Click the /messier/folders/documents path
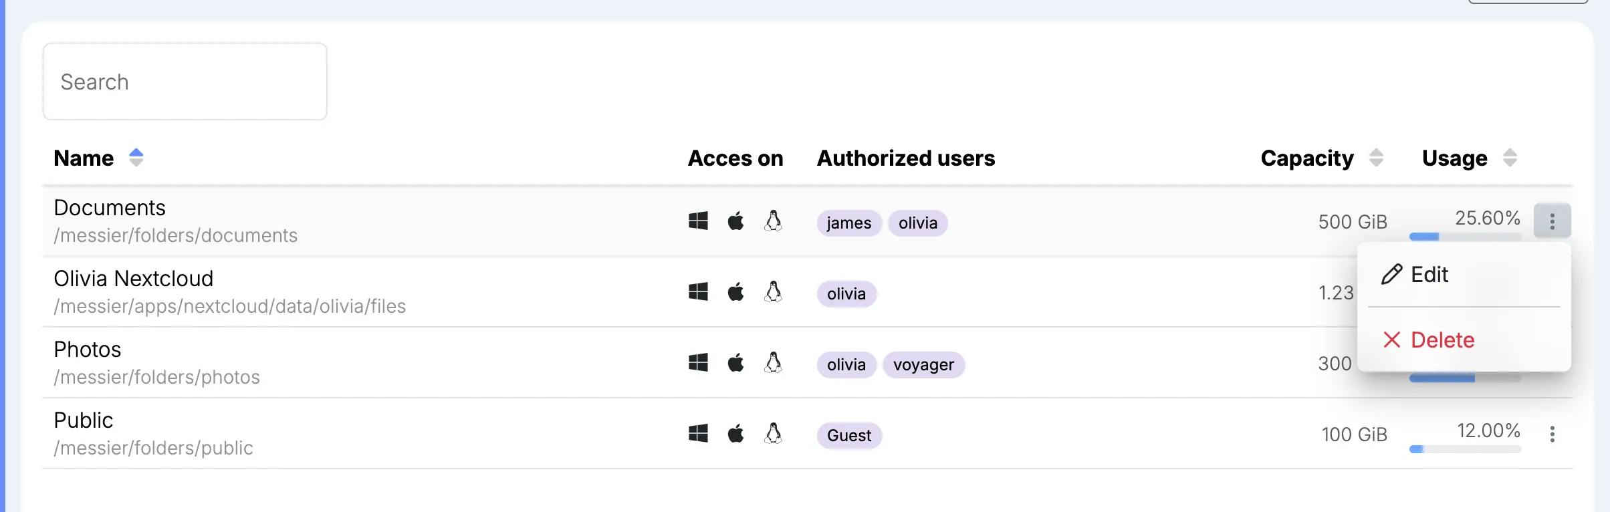Viewport: 1610px width, 512px height. (x=176, y=236)
